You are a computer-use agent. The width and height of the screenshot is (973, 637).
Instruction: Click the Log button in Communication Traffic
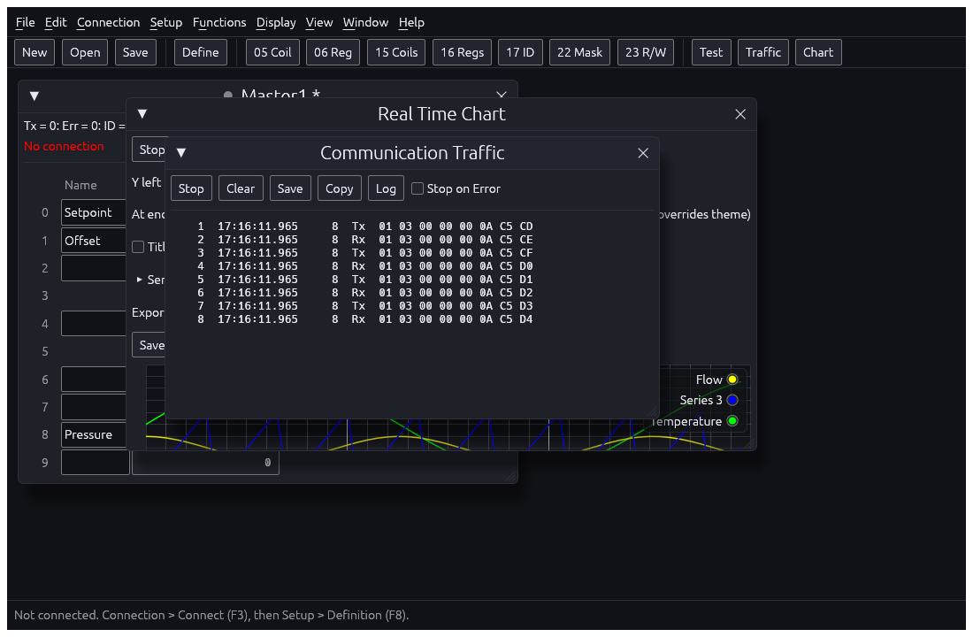[386, 188]
